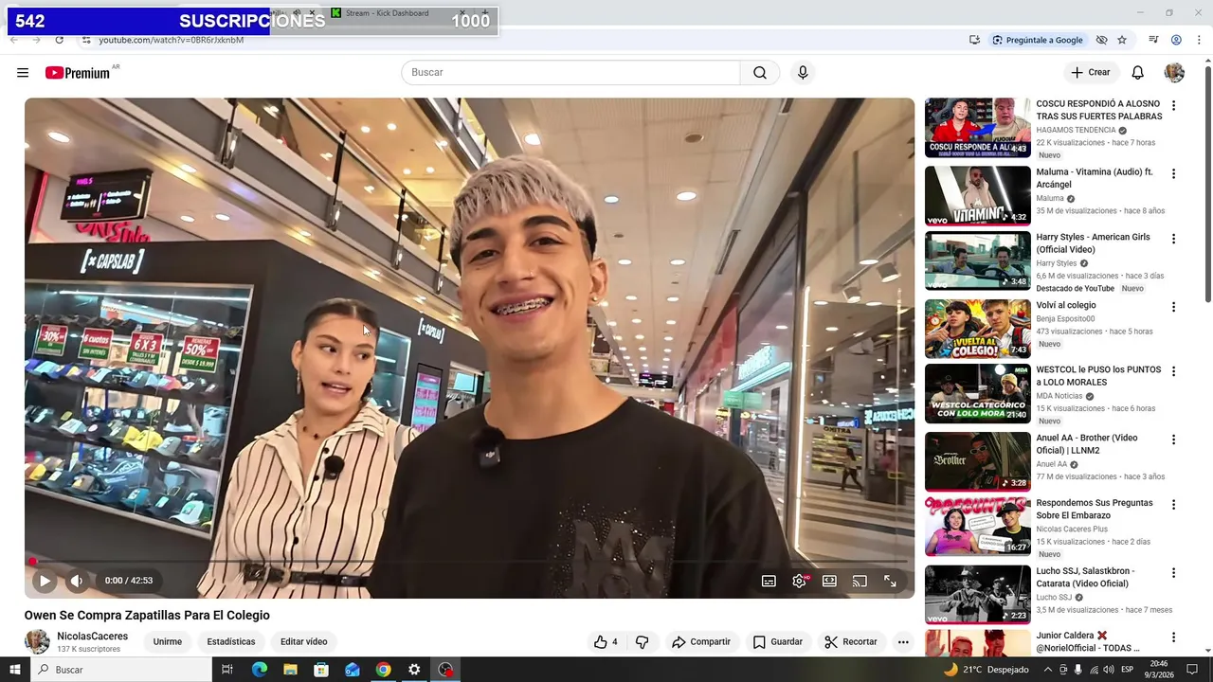Image resolution: width=1213 pixels, height=682 pixels.
Task: Open options menu for Lucho SSJ Catarata video
Action: point(1173,573)
